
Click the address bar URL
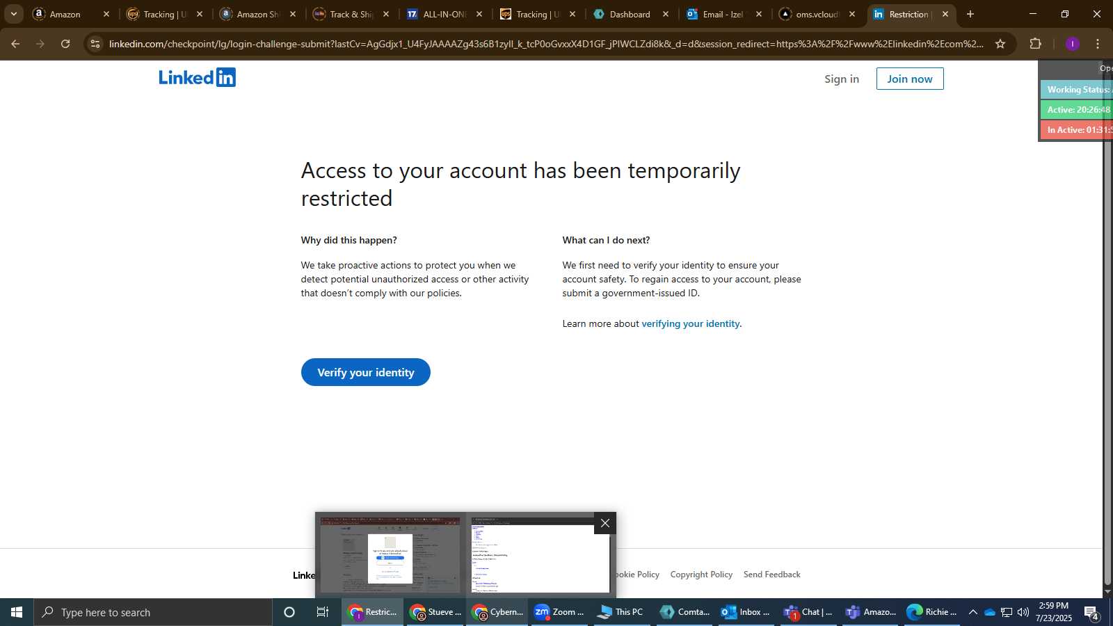click(546, 44)
